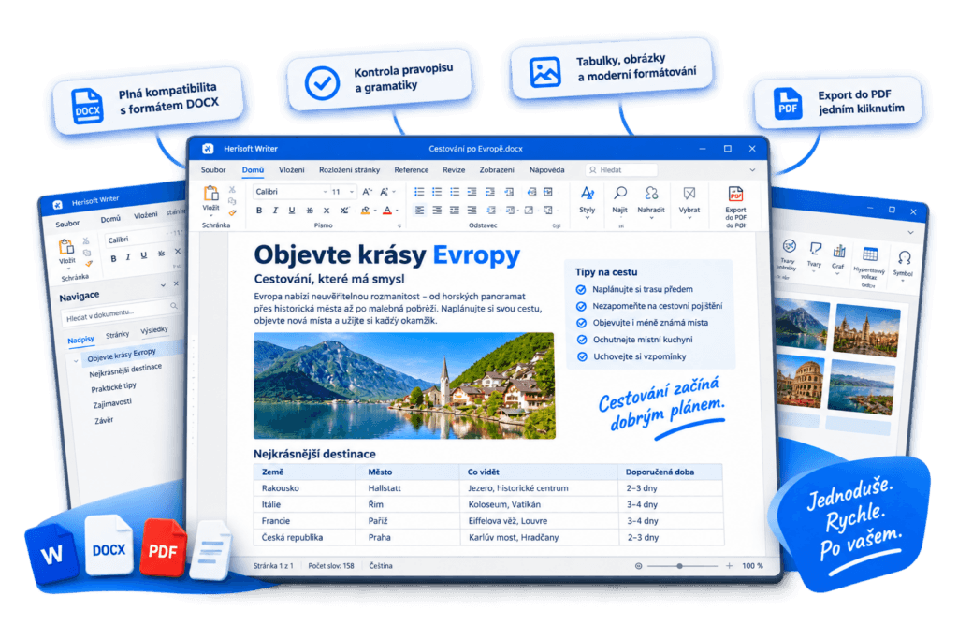This screenshot has width=958, height=639.
Task: Click the Copy icon in main ribbon Schránka group
Action: click(x=232, y=201)
